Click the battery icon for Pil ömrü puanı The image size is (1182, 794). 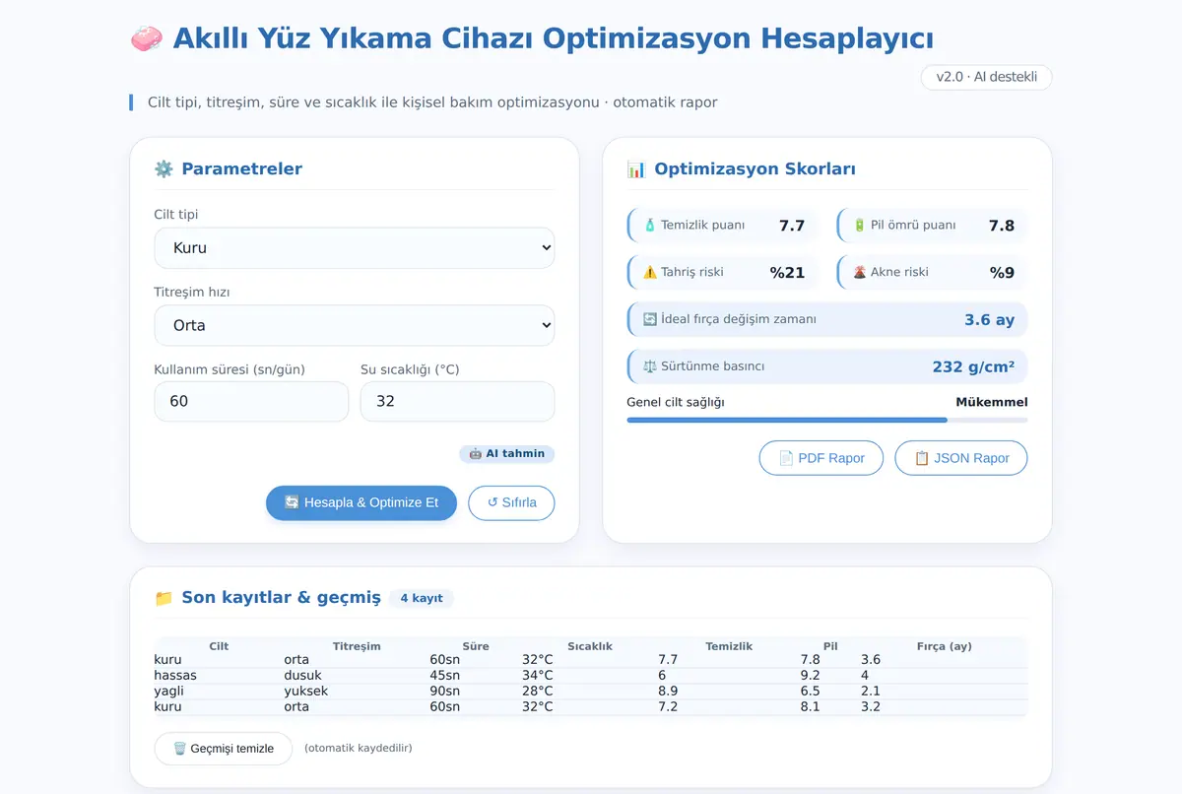click(860, 225)
